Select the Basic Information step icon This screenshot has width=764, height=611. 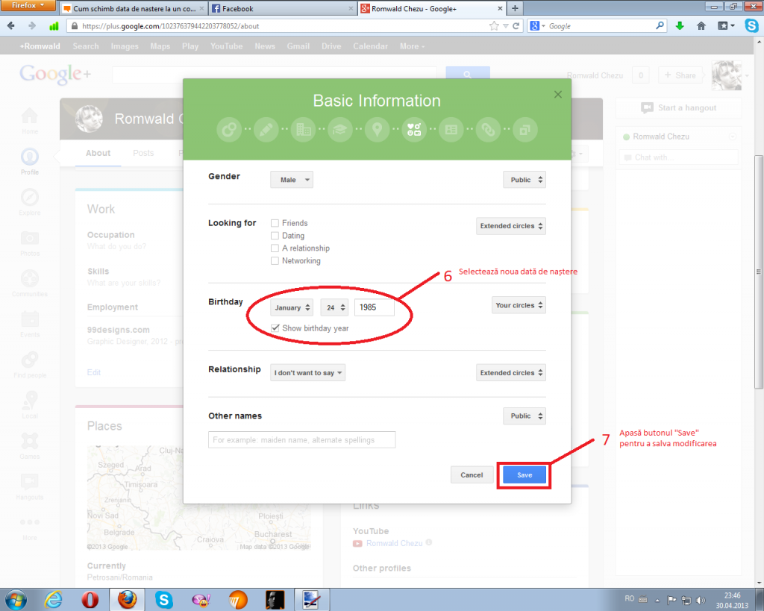(x=414, y=130)
